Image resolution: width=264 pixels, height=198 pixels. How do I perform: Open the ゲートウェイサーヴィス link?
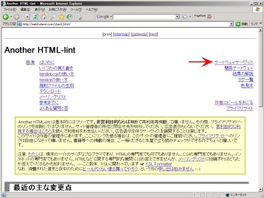[234, 62]
